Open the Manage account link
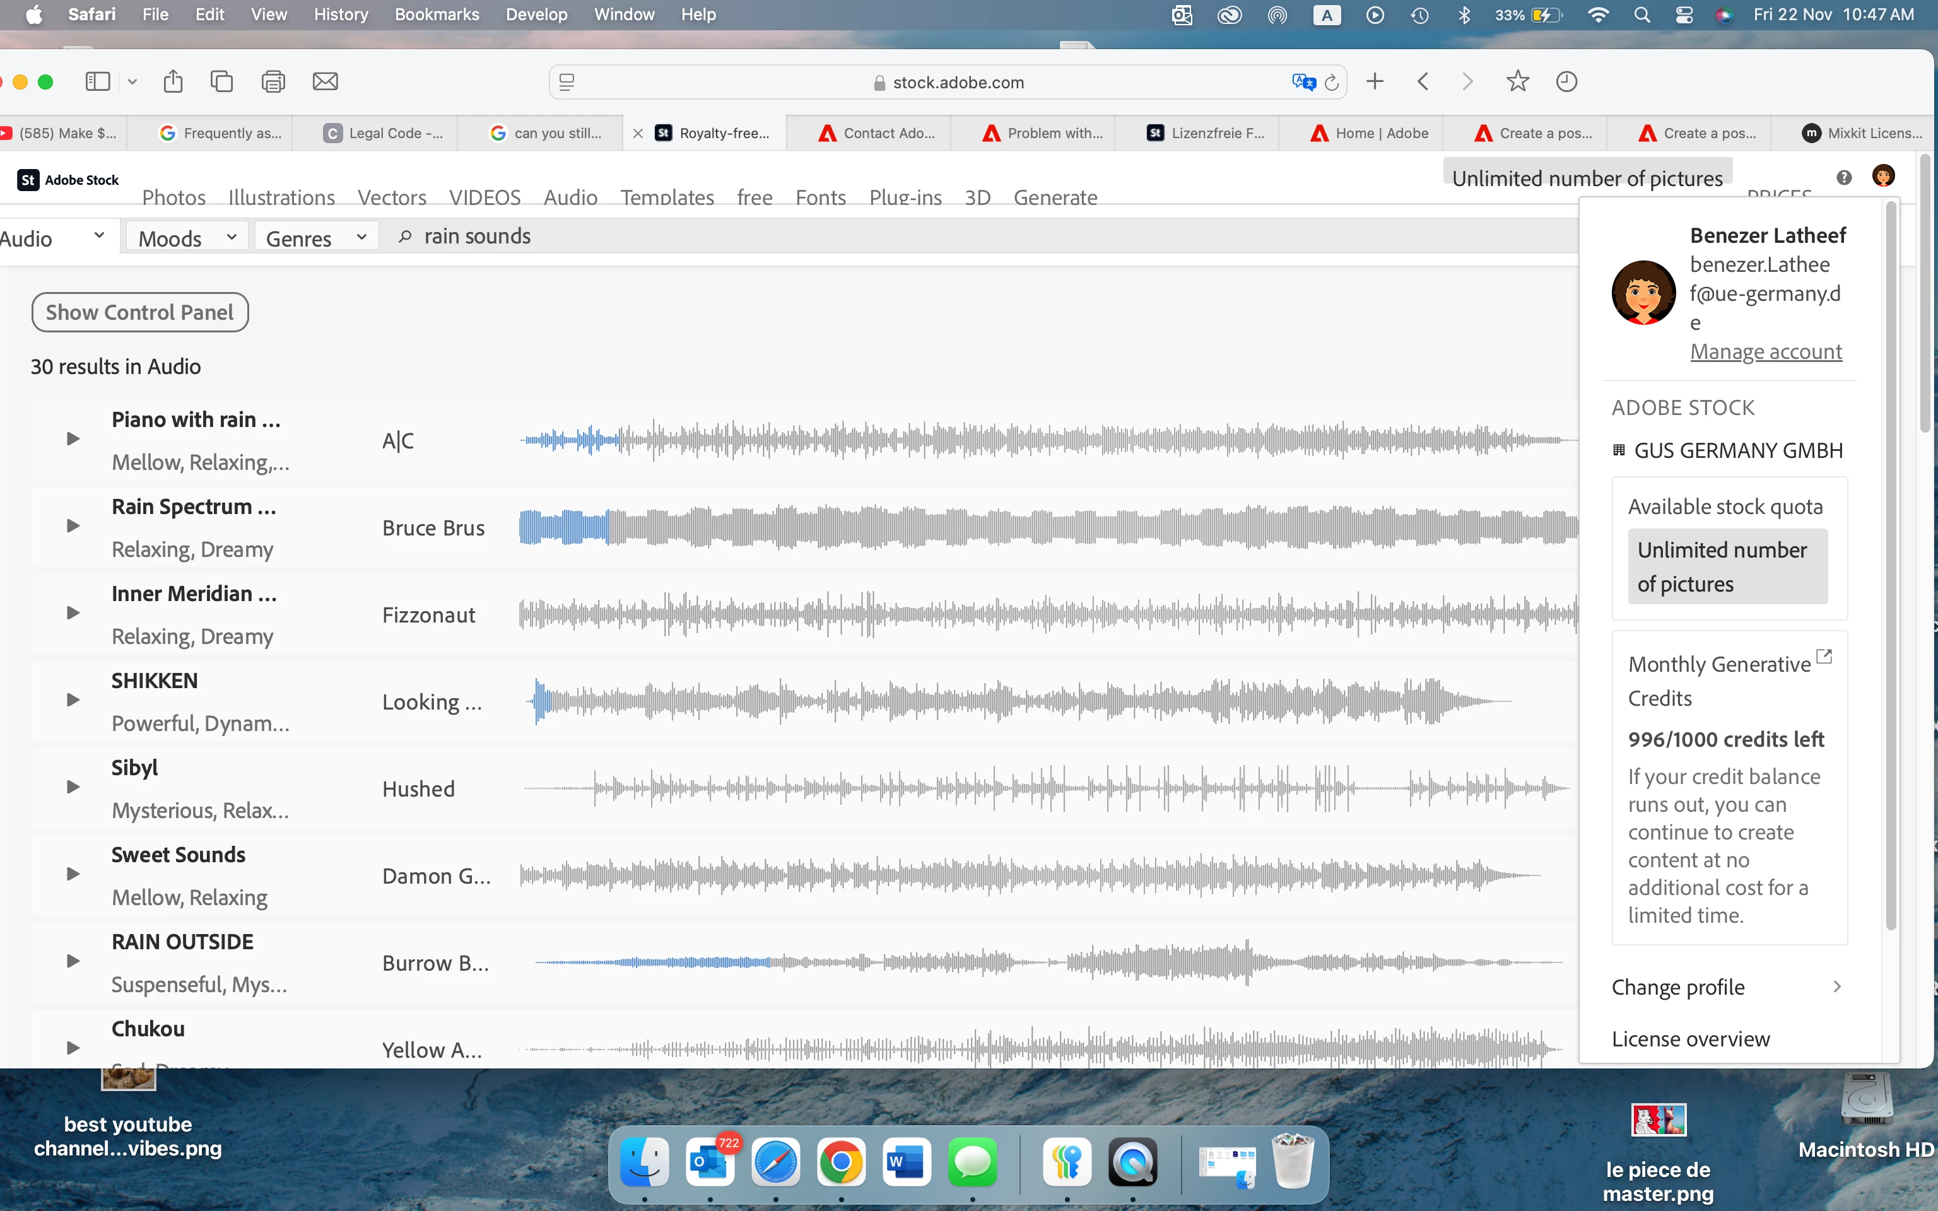 (x=1766, y=351)
